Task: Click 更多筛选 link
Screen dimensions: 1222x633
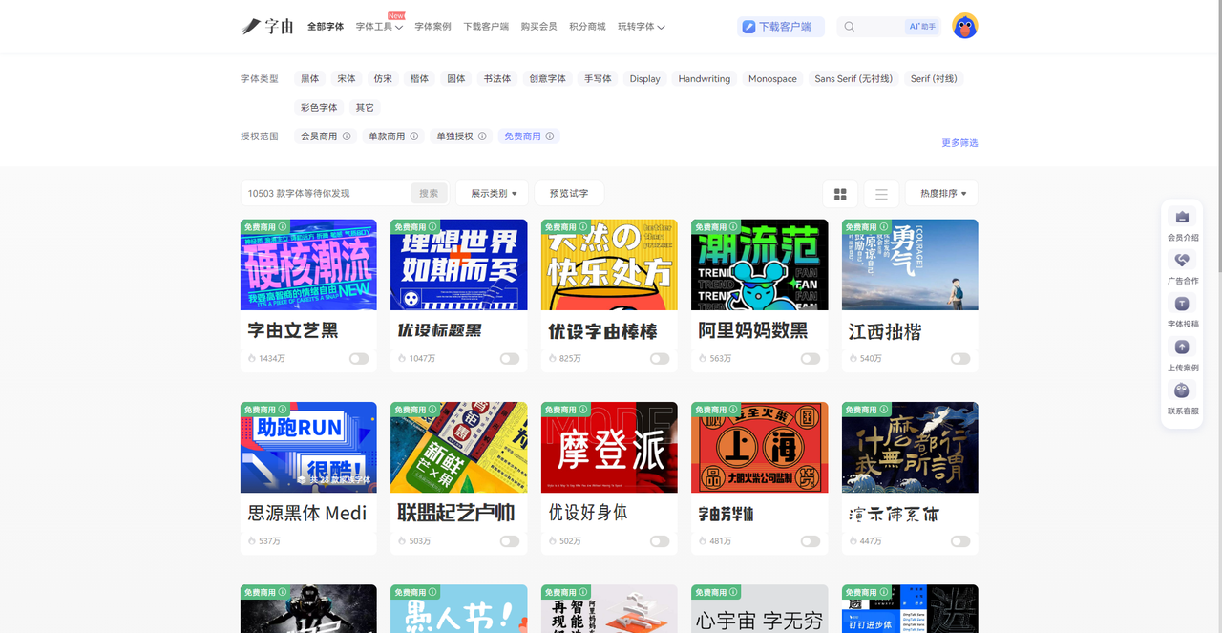Action: 959,143
